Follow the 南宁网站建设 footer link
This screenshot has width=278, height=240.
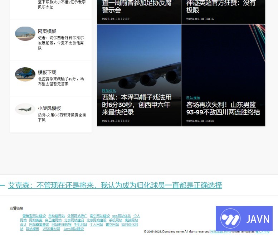99,216
